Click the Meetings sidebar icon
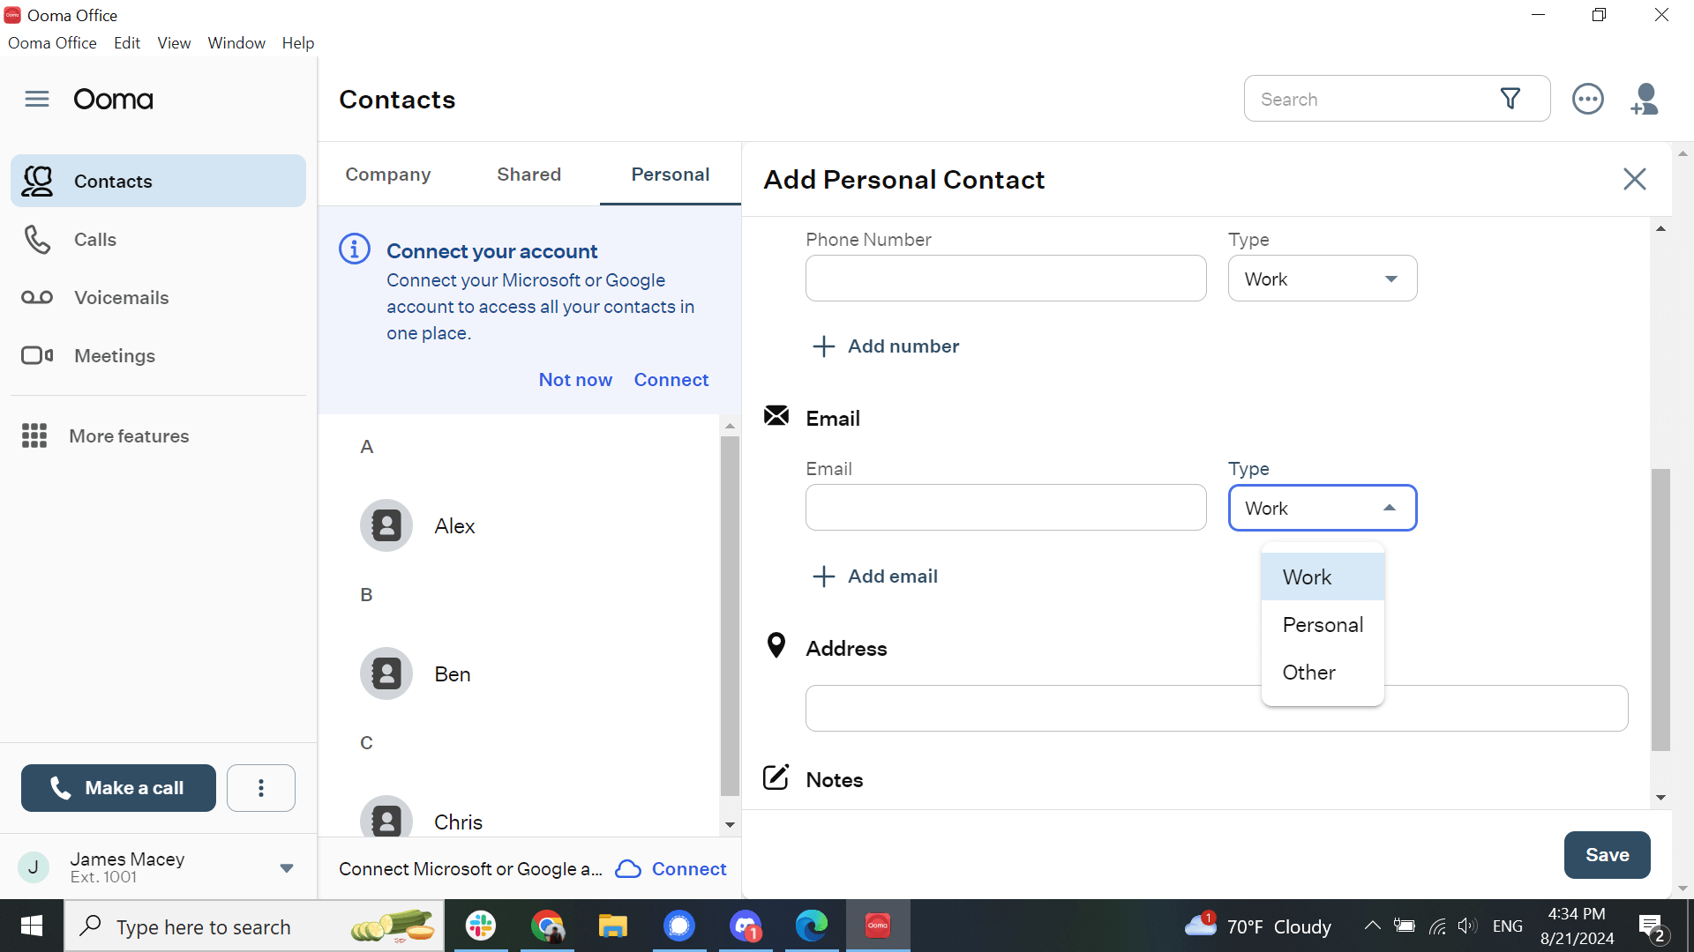Screen dimensions: 1694x952 pos(36,356)
